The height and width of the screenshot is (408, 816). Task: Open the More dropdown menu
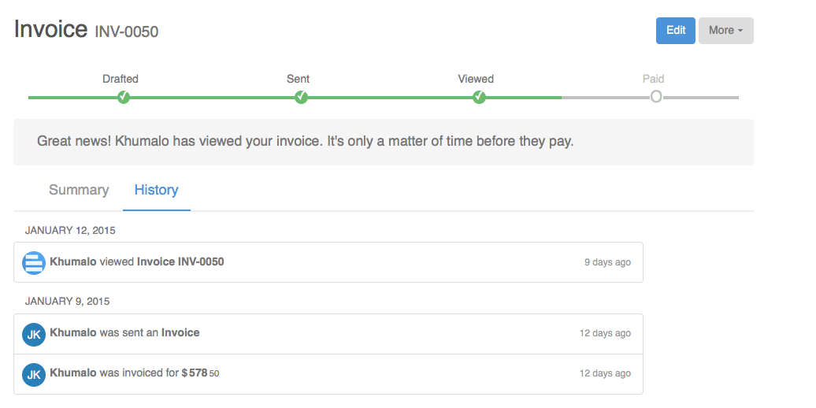726,31
